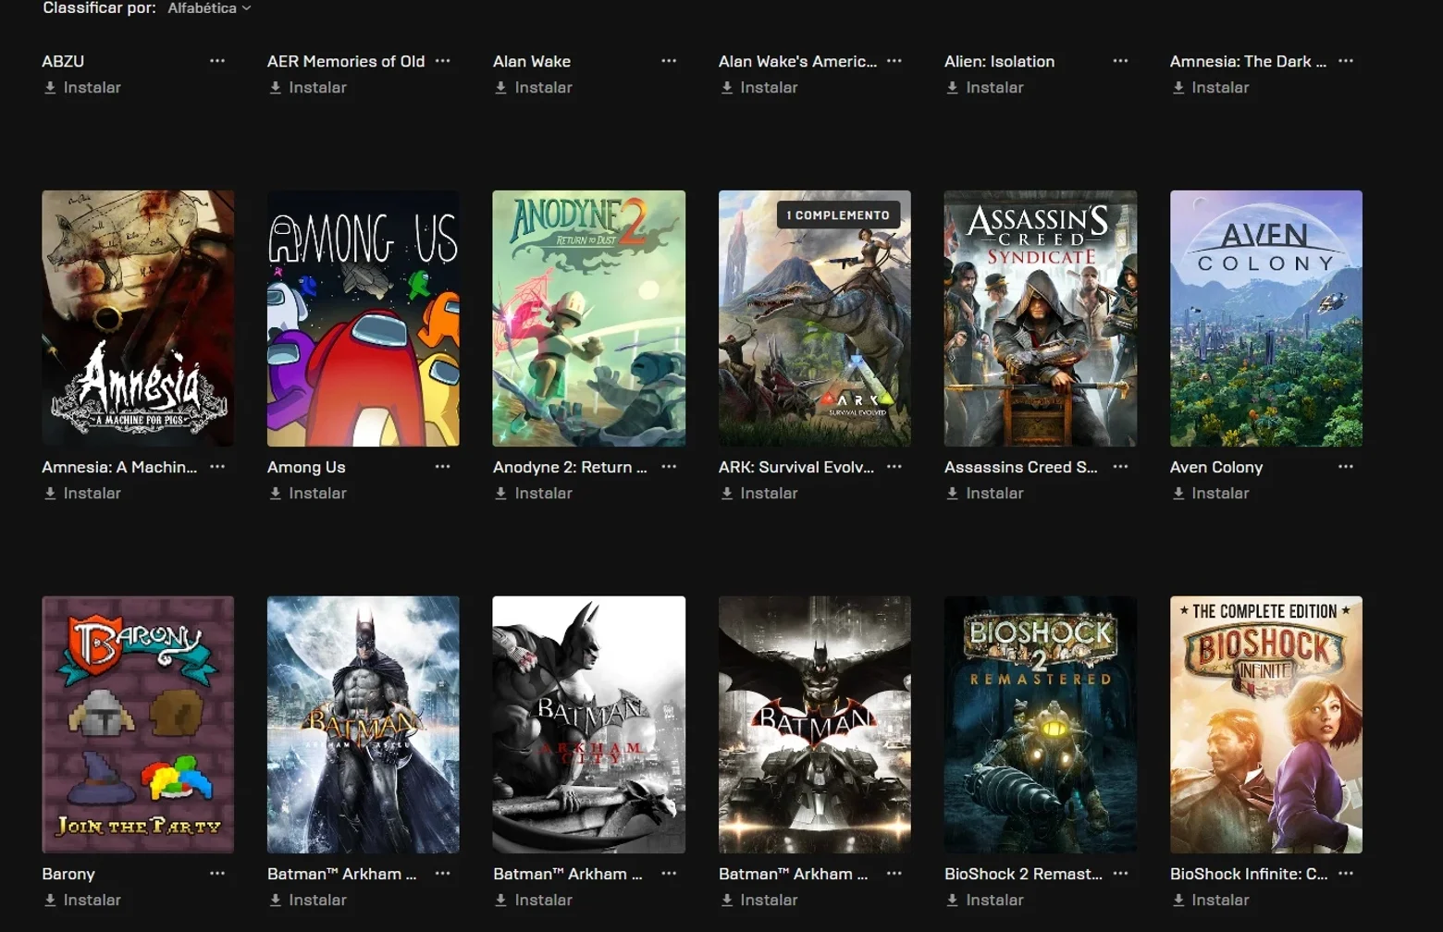This screenshot has height=932, width=1443.
Task: Open the three-dot menu for BioShock 2 Remastered
Action: click(x=1120, y=874)
